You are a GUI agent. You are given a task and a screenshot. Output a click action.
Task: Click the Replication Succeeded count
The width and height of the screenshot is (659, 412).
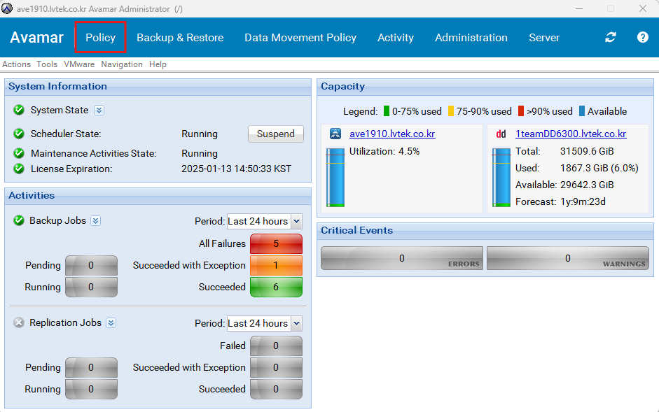276,389
